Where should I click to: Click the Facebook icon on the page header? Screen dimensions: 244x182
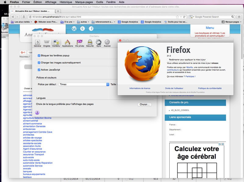[91, 29]
